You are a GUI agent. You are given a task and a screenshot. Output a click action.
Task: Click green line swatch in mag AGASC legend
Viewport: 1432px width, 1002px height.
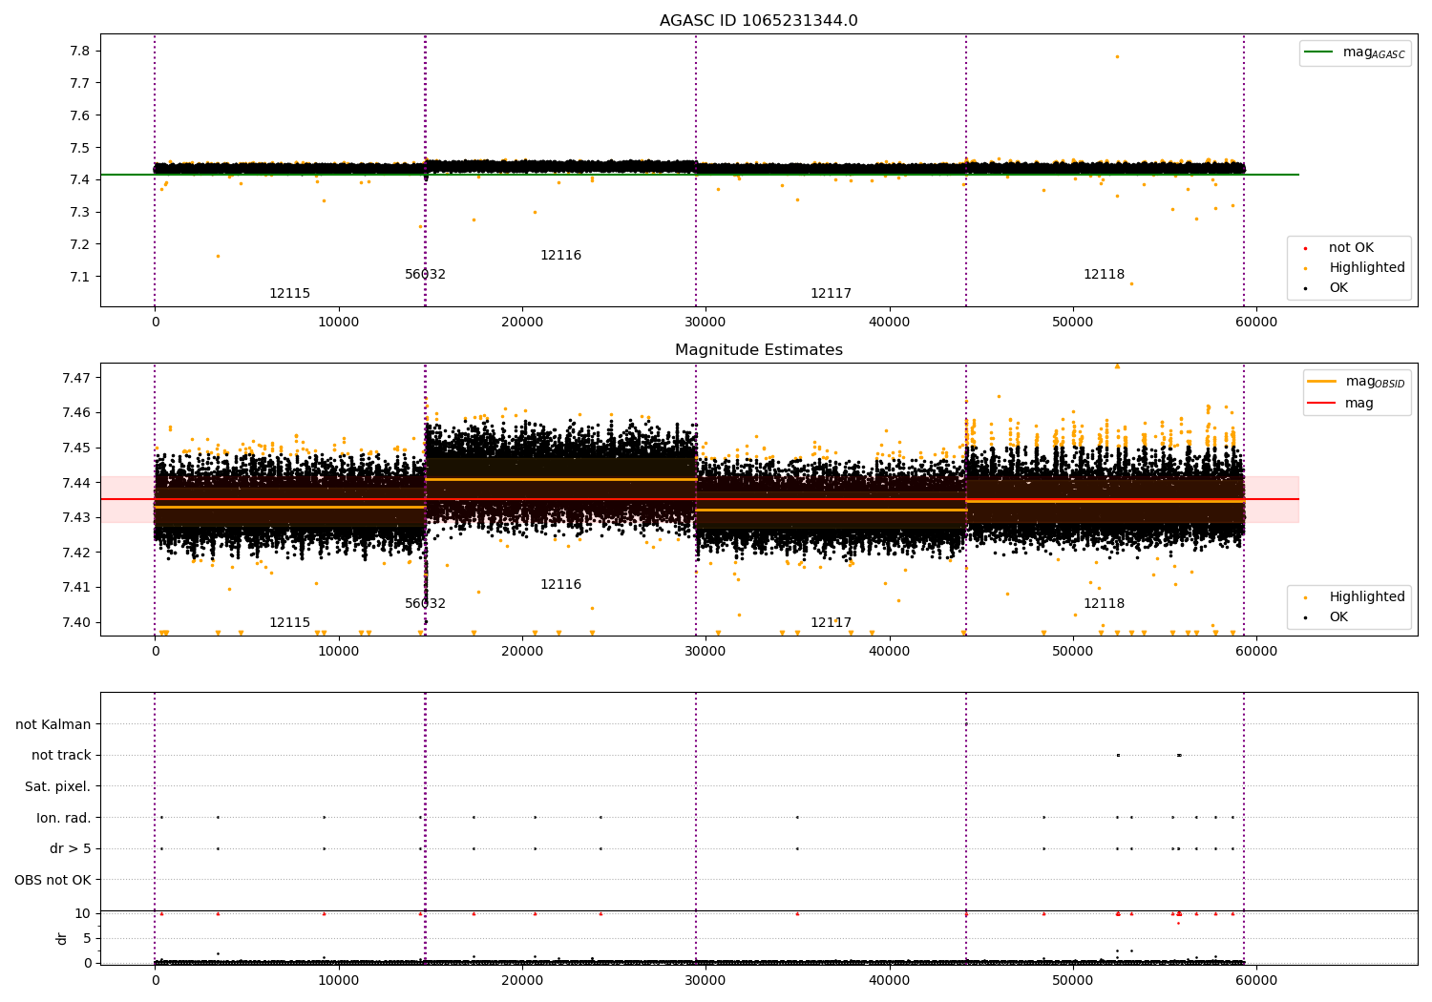(1320, 52)
